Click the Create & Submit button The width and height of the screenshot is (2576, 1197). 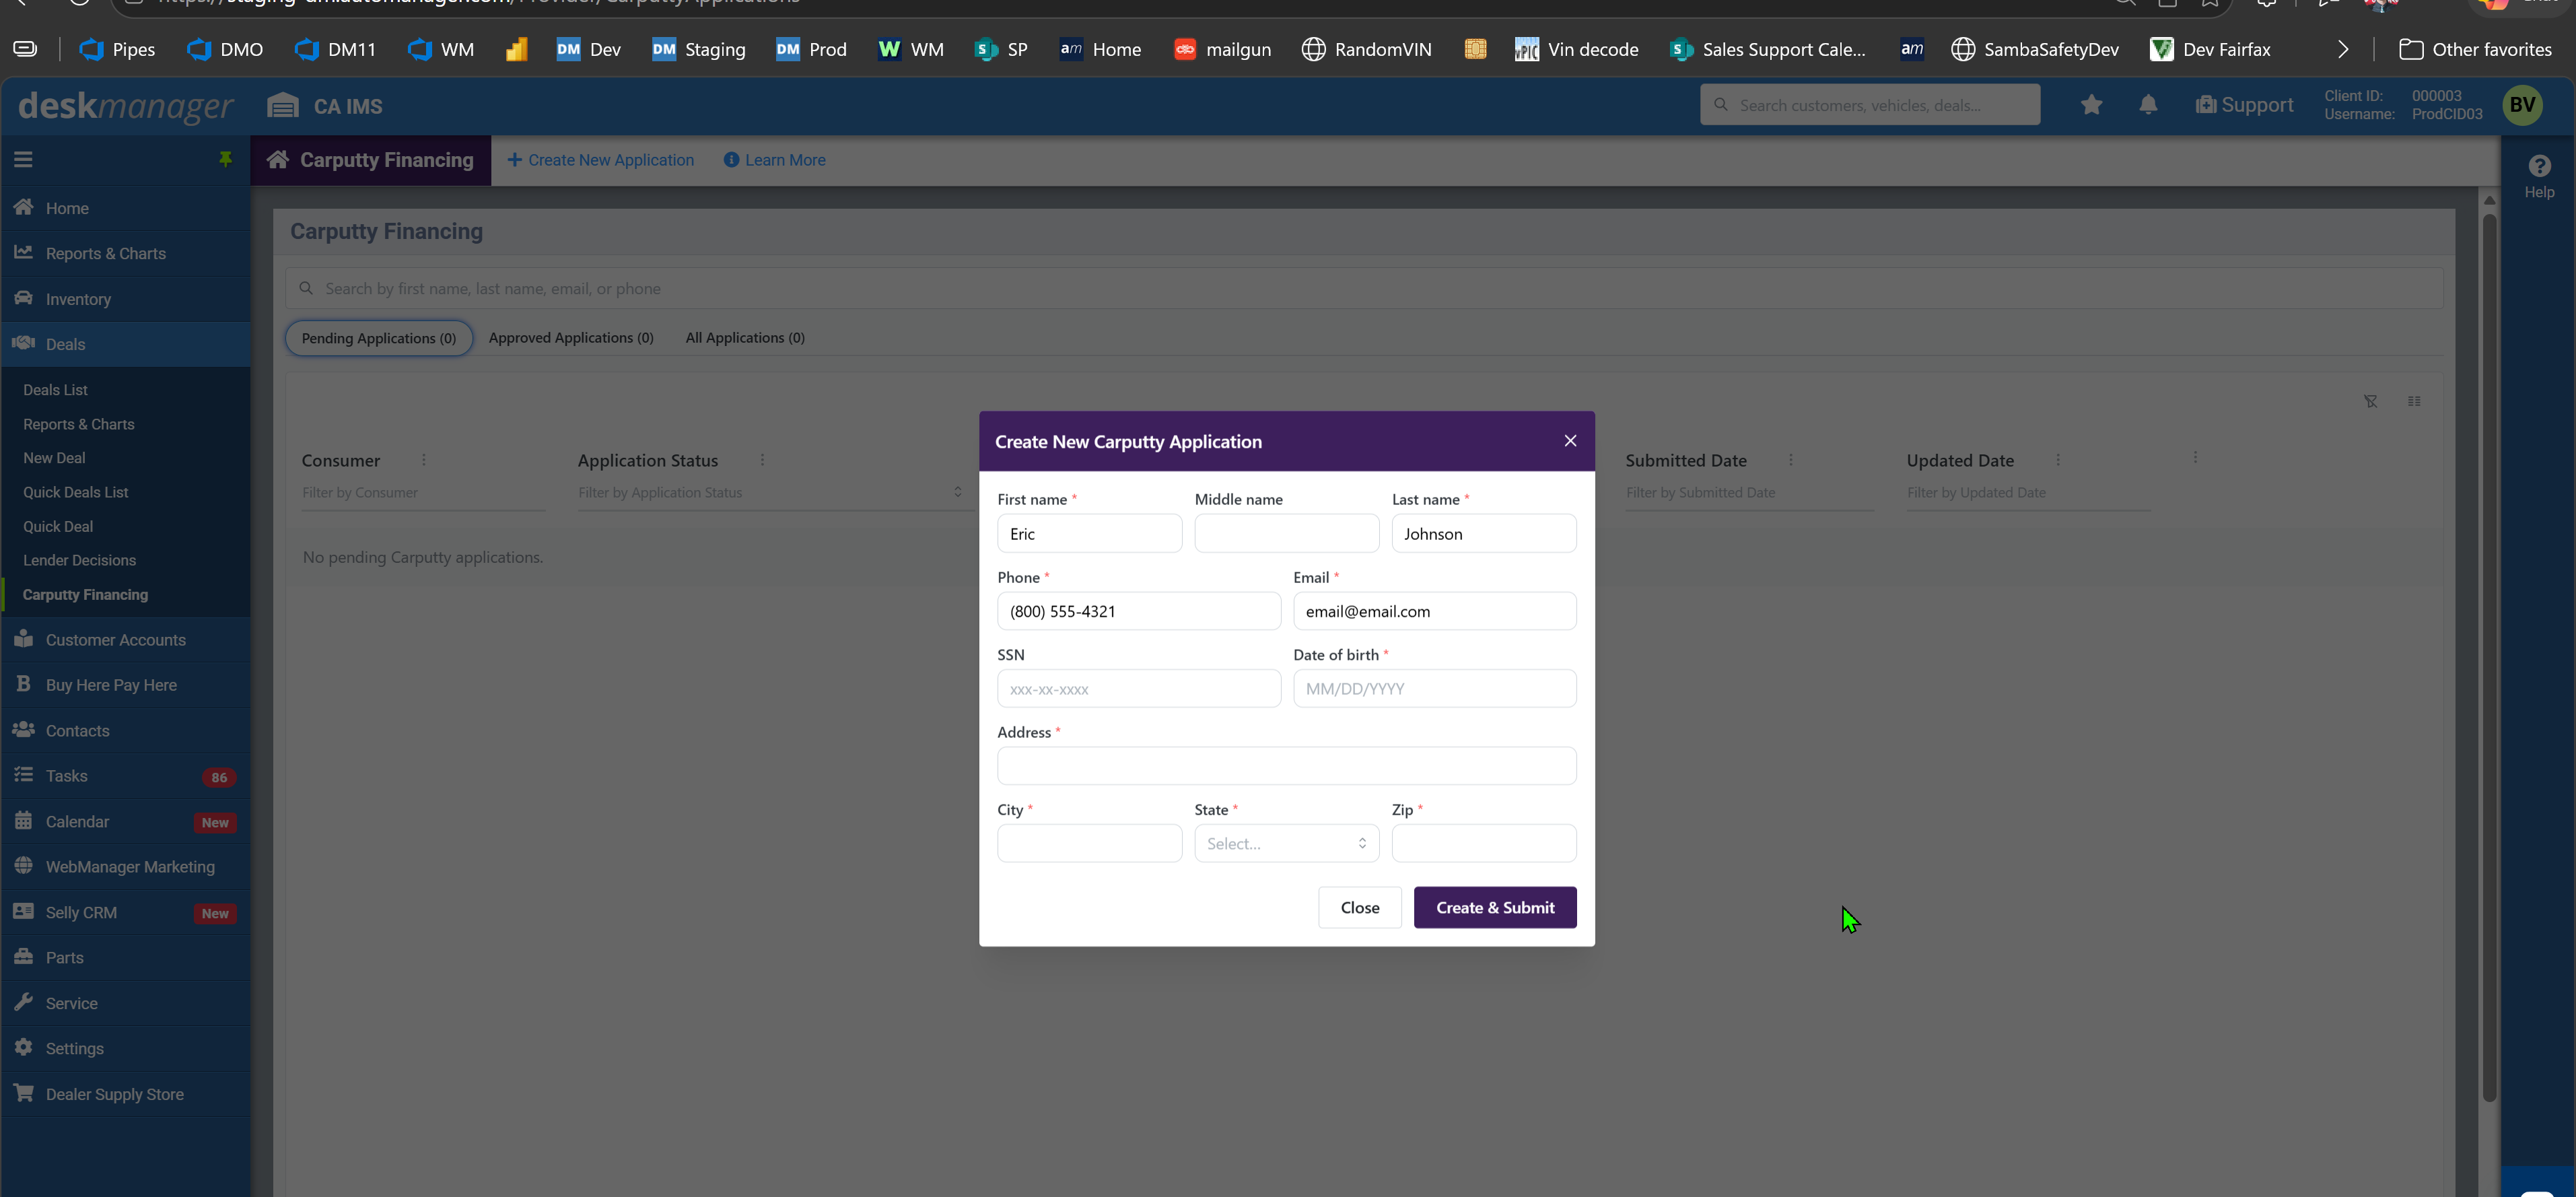coord(1495,907)
